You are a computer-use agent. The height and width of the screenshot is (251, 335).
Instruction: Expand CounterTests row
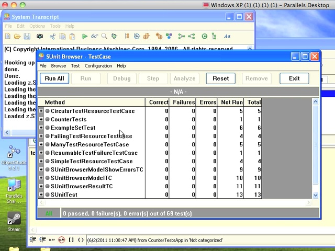(x=41, y=119)
